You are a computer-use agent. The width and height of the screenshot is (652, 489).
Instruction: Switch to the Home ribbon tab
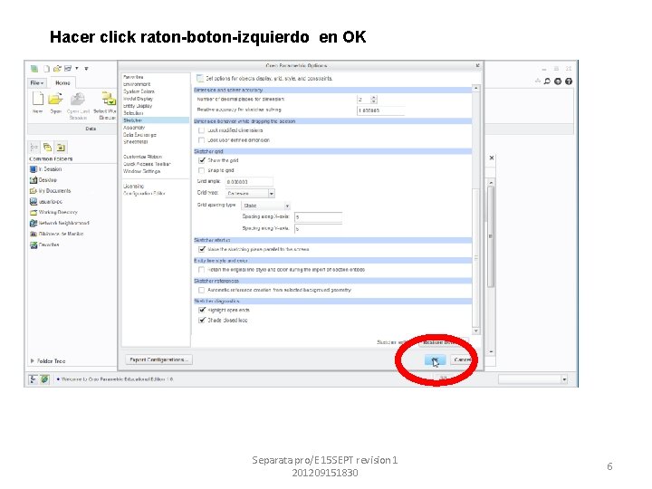pos(62,83)
